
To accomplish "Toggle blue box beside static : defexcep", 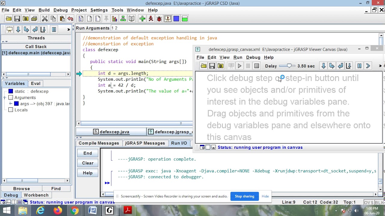I will [x=11, y=91].
